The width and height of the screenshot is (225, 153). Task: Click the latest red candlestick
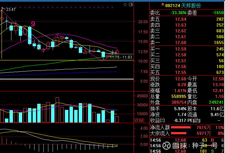coord(117,52)
